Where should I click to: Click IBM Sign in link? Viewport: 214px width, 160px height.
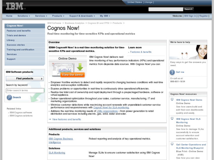point(190,16)
